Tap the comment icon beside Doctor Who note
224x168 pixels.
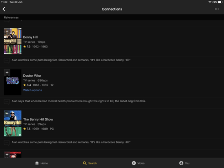[x=7, y=101]
